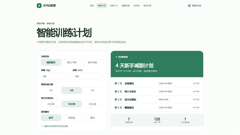Image resolution: width=240 pixels, height=135 pixels.
Task: Click the checkmark icon beside 设置已自动保存
Action: pyautogui.click(x=42, y=126)
